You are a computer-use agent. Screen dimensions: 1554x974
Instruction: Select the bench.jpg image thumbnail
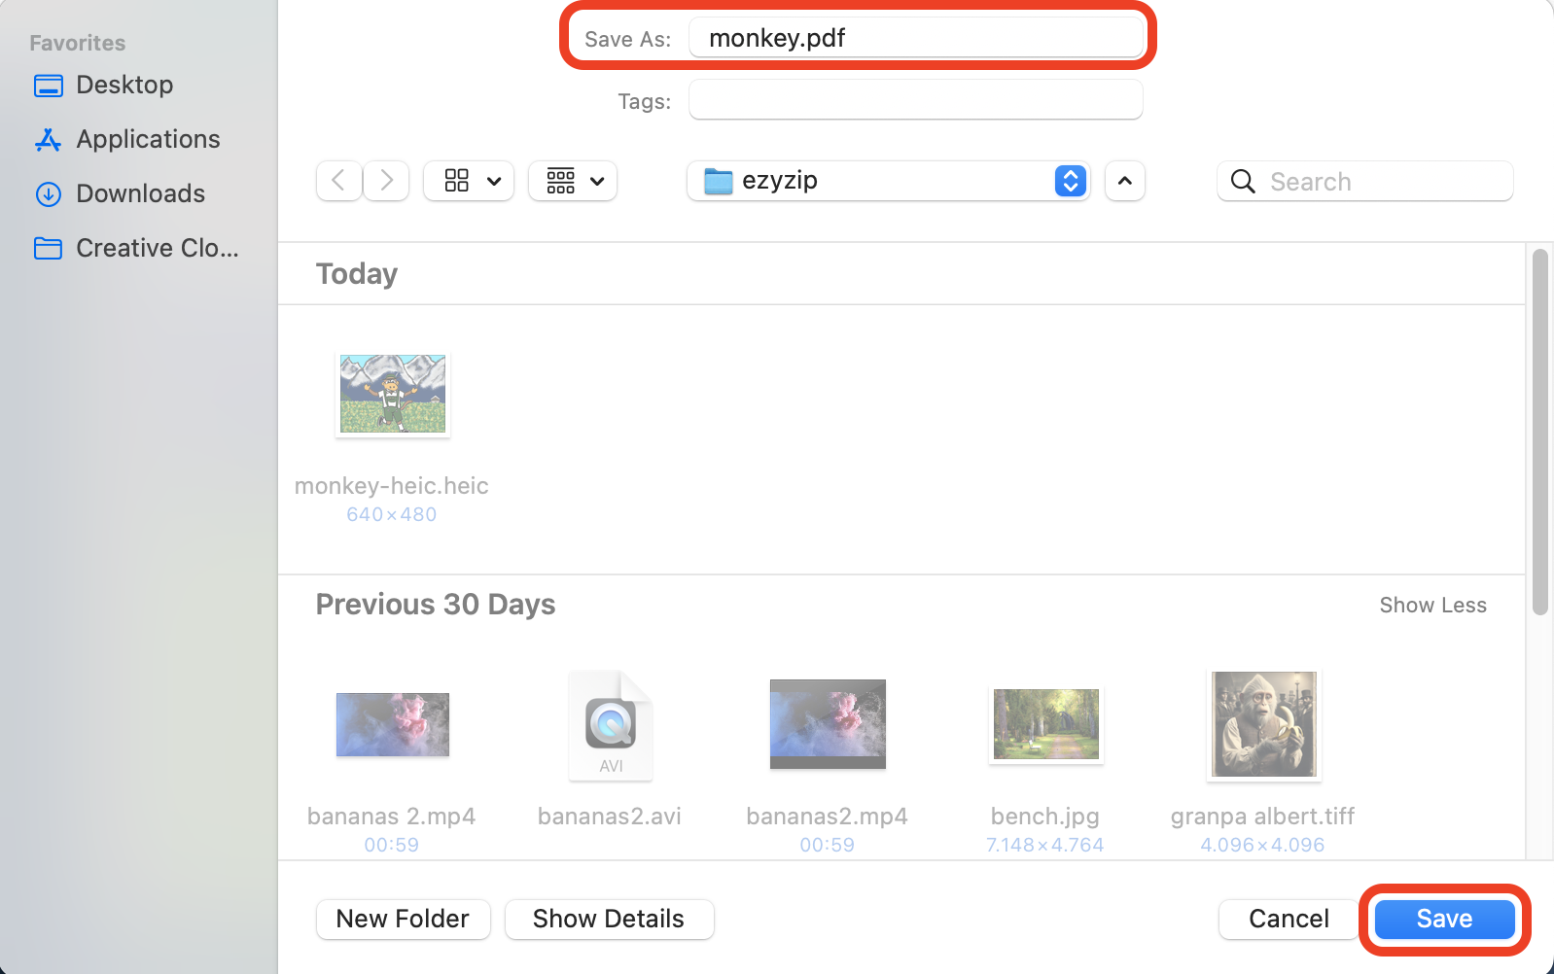(1046, 724)
